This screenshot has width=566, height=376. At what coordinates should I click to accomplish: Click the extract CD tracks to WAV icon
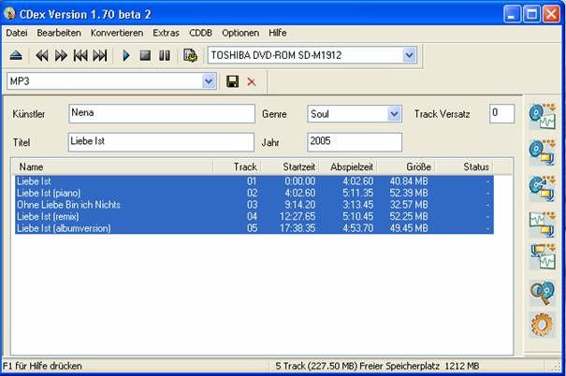542,116
